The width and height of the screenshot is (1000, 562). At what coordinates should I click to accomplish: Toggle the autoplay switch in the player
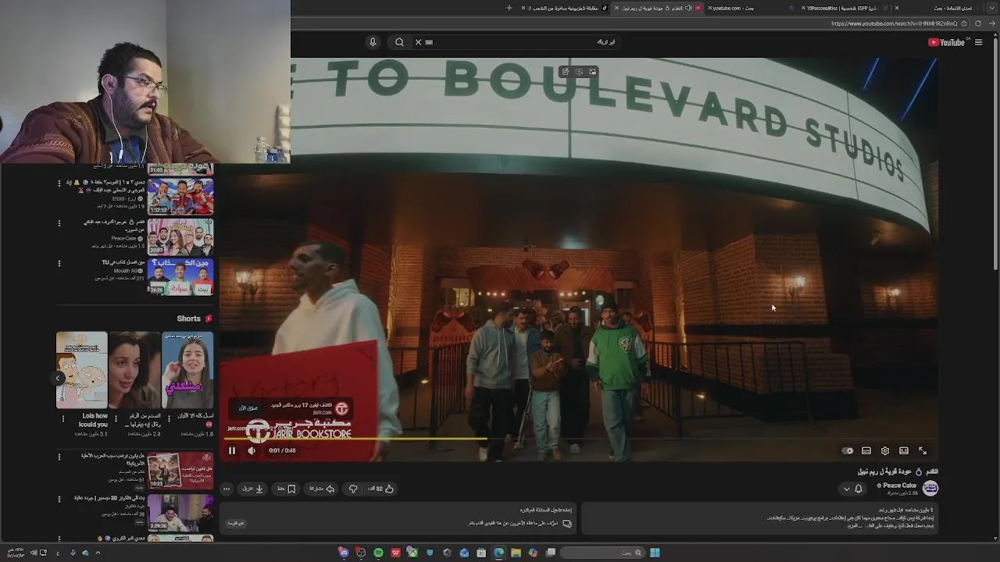pyautogui.click(x=848, y=450)
